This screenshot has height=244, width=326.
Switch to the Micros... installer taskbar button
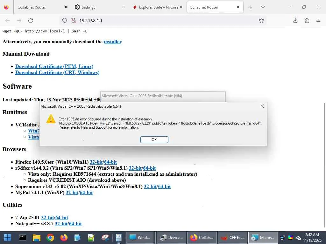point(263,238)
